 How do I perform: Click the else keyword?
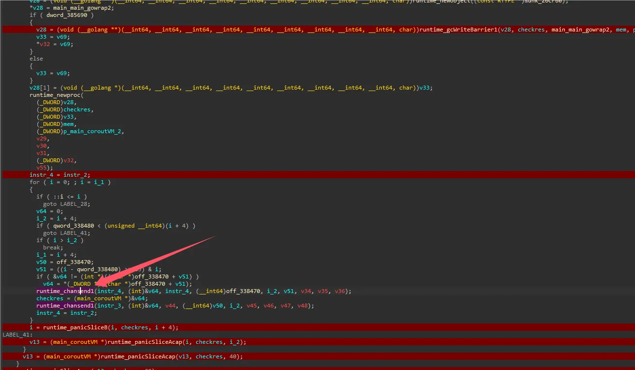click(36, 59)
